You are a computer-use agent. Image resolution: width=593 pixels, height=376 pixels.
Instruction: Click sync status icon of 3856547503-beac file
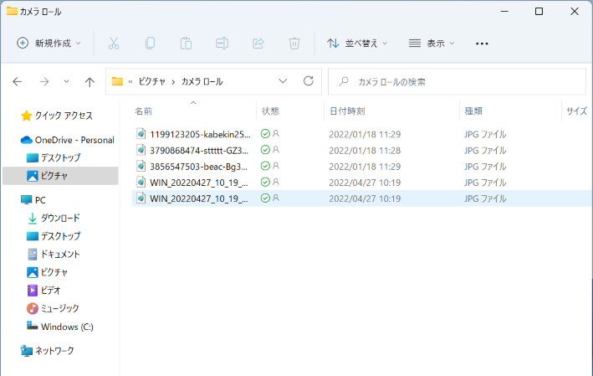265,166
